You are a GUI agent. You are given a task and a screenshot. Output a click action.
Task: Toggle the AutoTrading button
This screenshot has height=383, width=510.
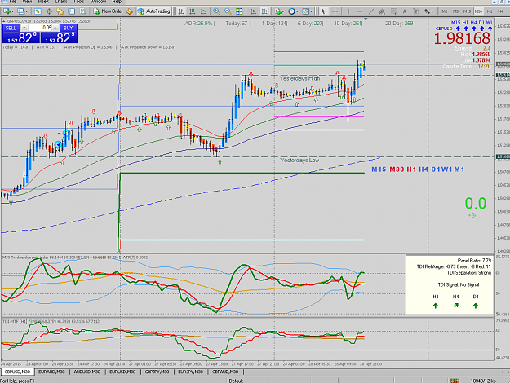154,11
